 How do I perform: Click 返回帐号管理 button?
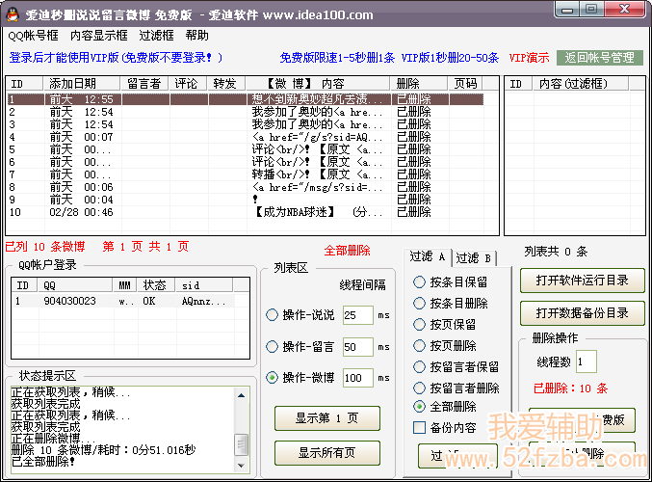click(600, 58)
